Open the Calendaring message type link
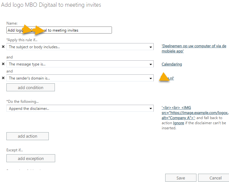 pos(172,64)
